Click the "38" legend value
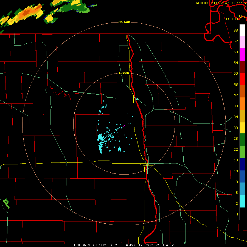Image resolution: width=247 pixels, height=247 pixels. coord(236,106)
